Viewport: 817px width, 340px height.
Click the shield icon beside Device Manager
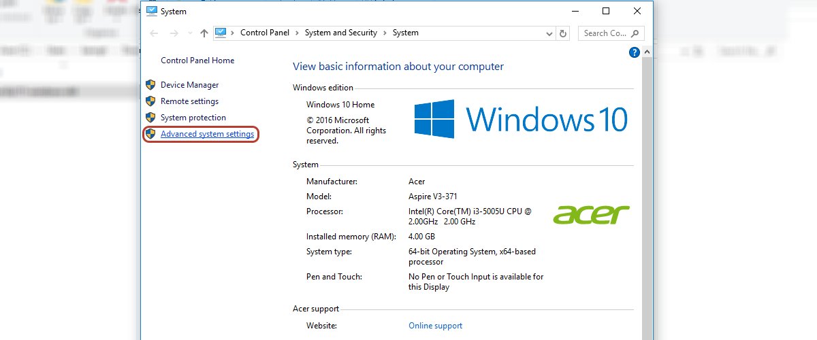[151, 85]
